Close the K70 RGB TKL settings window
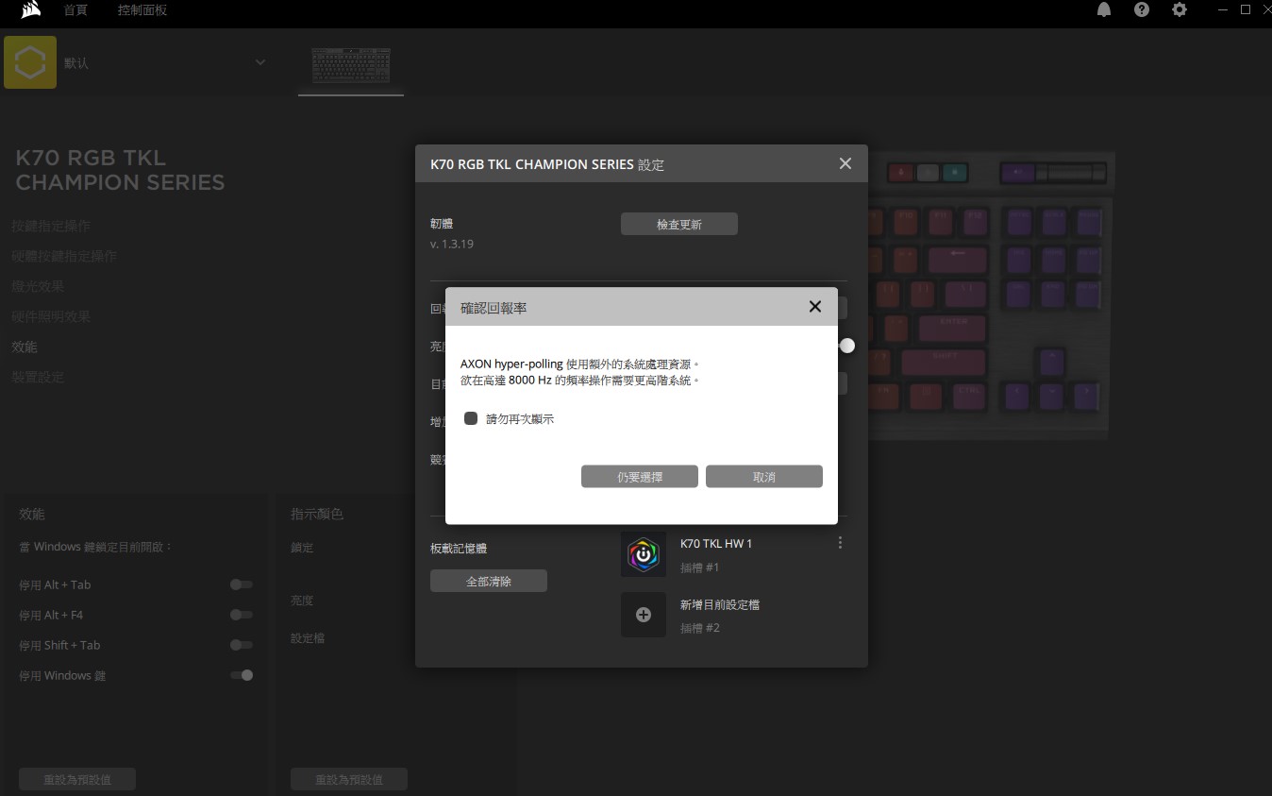The width and height of the screenshot is (1272, 796). click(x=845, y=163)
